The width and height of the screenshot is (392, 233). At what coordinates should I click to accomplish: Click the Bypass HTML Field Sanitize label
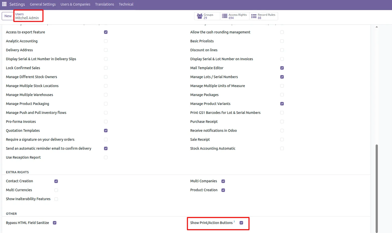[27, 223]
